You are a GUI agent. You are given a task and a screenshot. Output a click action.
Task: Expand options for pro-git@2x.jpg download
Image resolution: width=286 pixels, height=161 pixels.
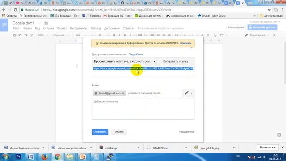click(234, 148)
